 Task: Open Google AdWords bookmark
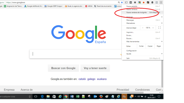pyautogui.click(x=33, y=6)
